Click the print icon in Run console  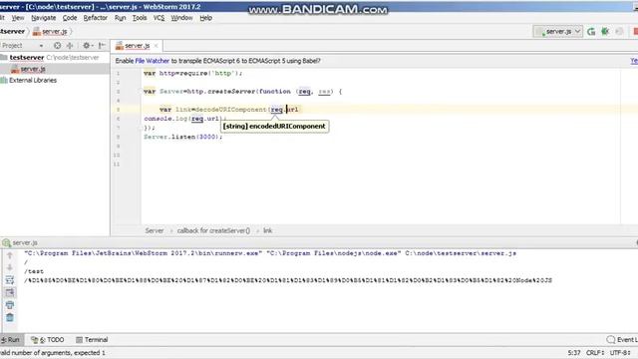point(10,305)
